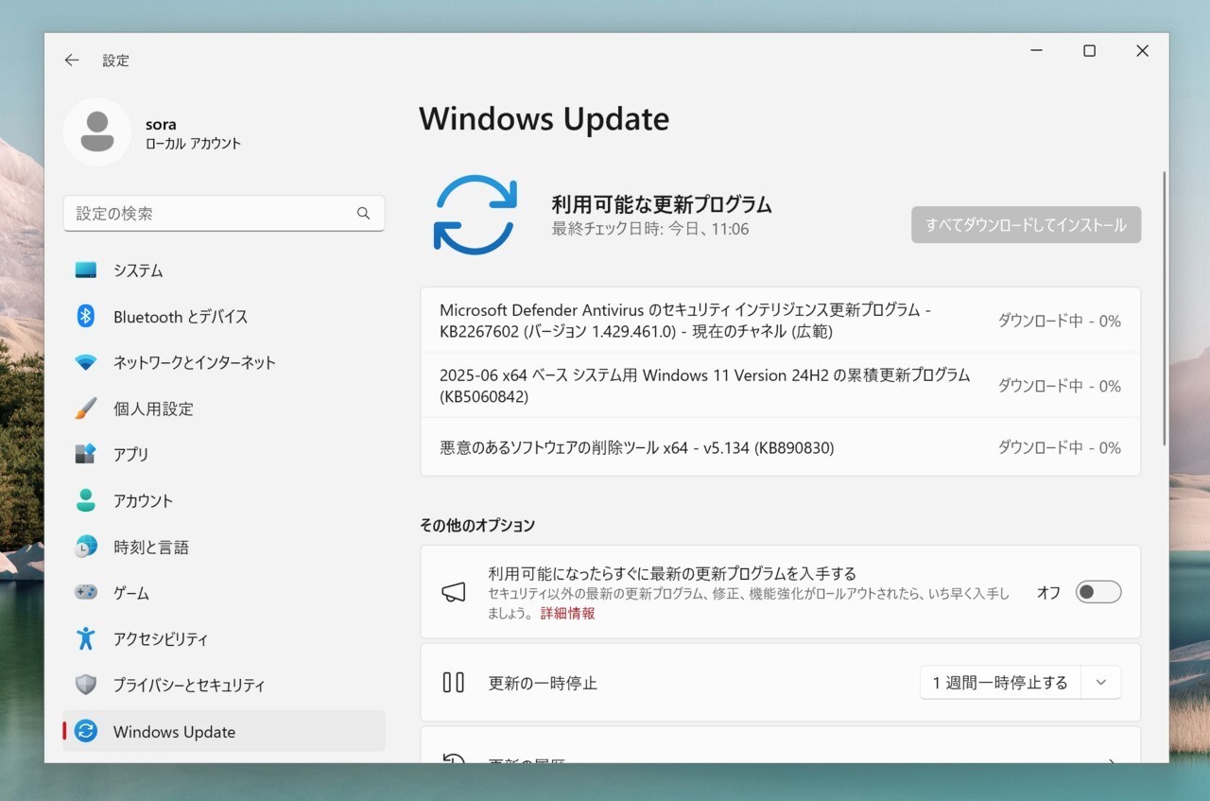The height and width of the screenshot is (801, 1210).
Task: Click the Microsoft Defender Antivirus update entry
Action: (781, 321)
